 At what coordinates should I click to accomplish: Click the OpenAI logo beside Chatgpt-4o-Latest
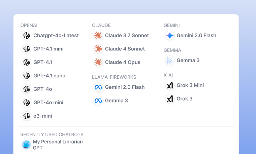pos(27,35)
